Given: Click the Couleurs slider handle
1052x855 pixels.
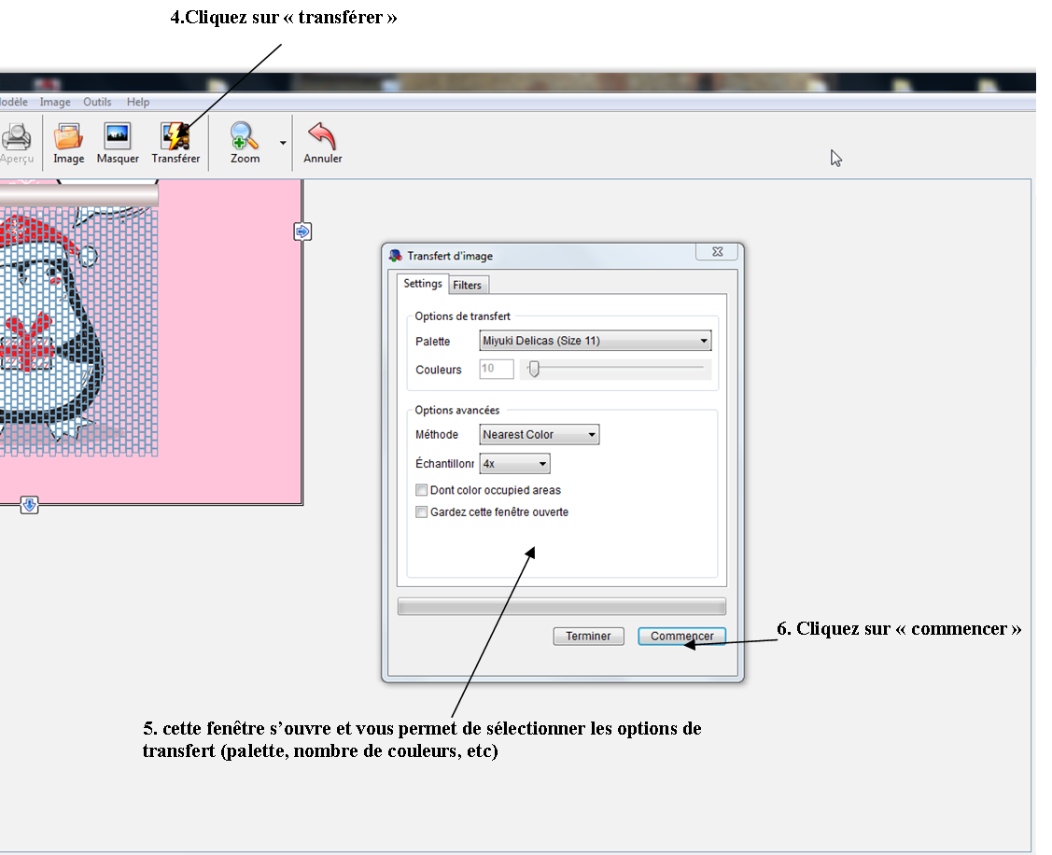Looking at the screenshot, I should (x=534, y=370).
